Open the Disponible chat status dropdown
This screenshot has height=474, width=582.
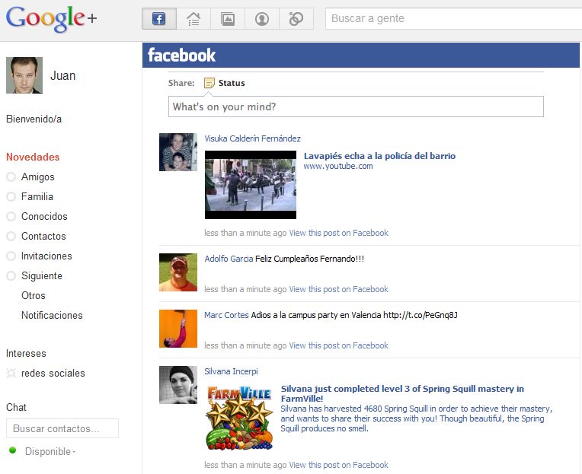pos(50,451)
